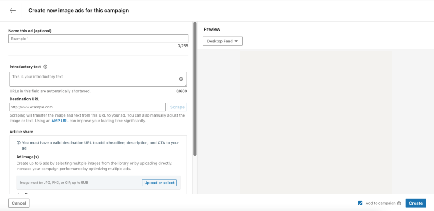Focus the Destination URL field
The image size is (434, 211).
point(88,107)
